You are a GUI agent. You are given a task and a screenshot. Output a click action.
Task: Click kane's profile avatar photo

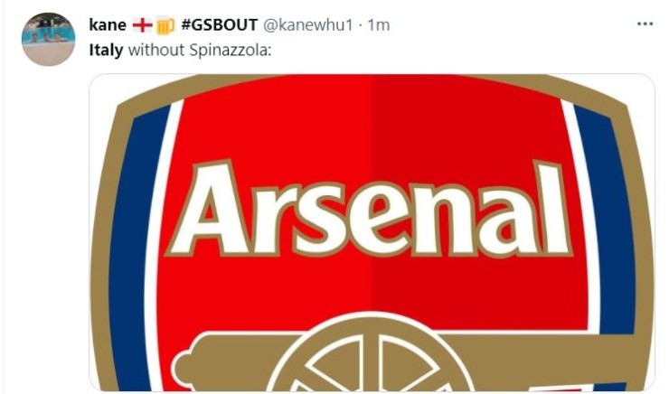[x=48, y=39]
